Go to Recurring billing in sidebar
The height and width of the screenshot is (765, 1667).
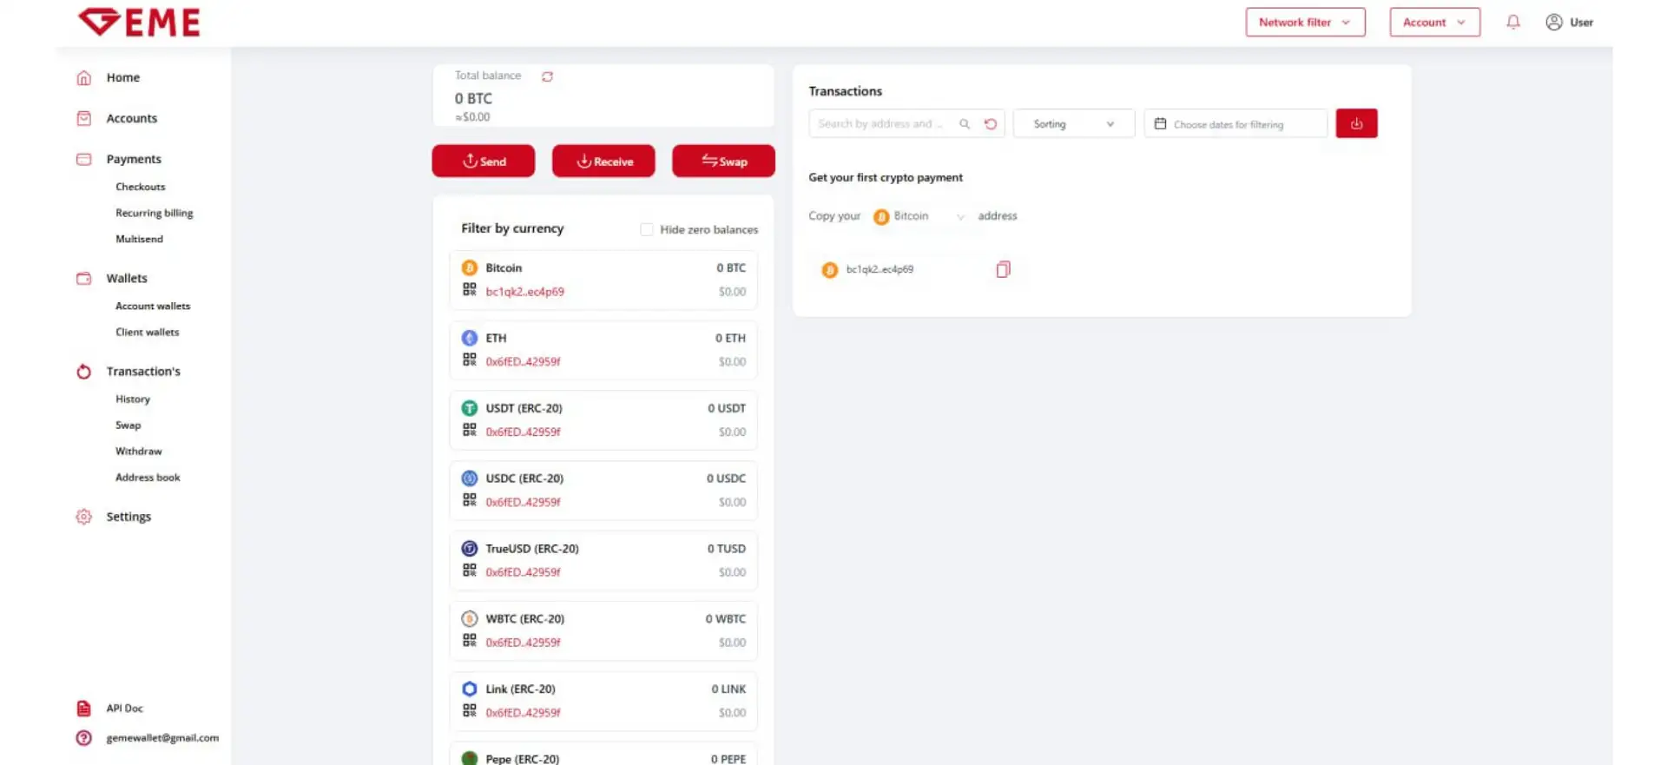point(155,213)
